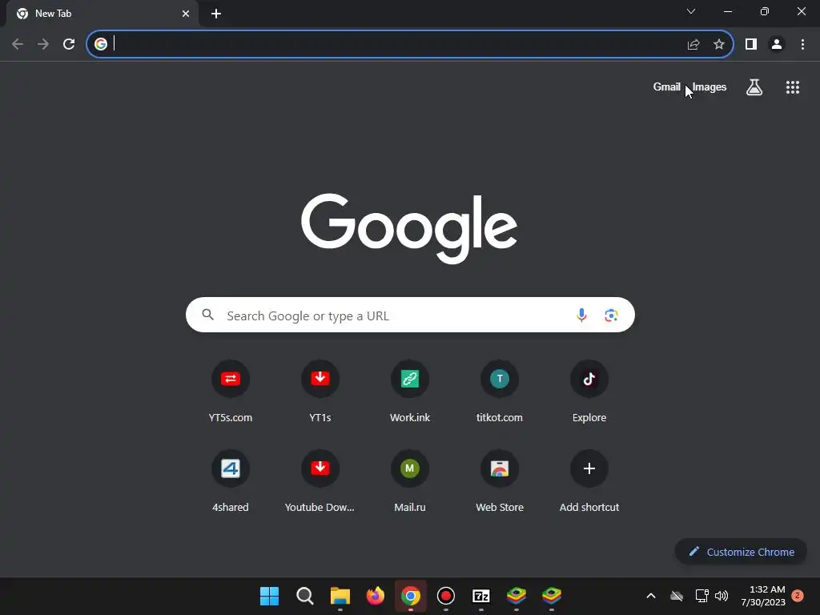Open the Google apps grid
The image size is (820, 615).
[x=793, y=87]
